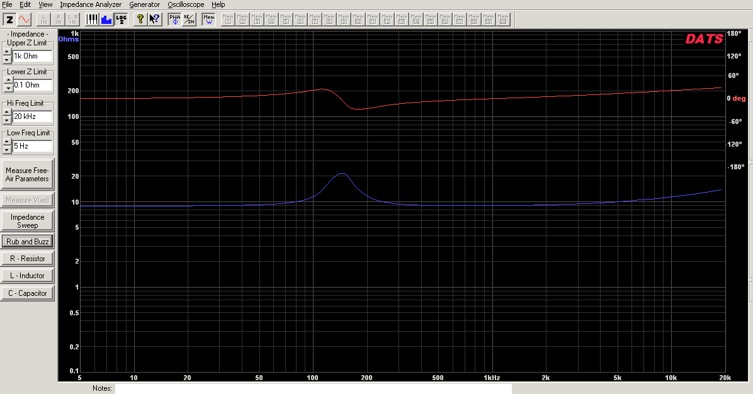This screenshot has width=753, height=394.
Task: Open the yellow question mark help icon
Action: point(140,20)
